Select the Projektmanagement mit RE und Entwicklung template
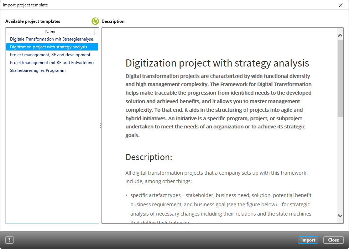 (x=51, y=62)
